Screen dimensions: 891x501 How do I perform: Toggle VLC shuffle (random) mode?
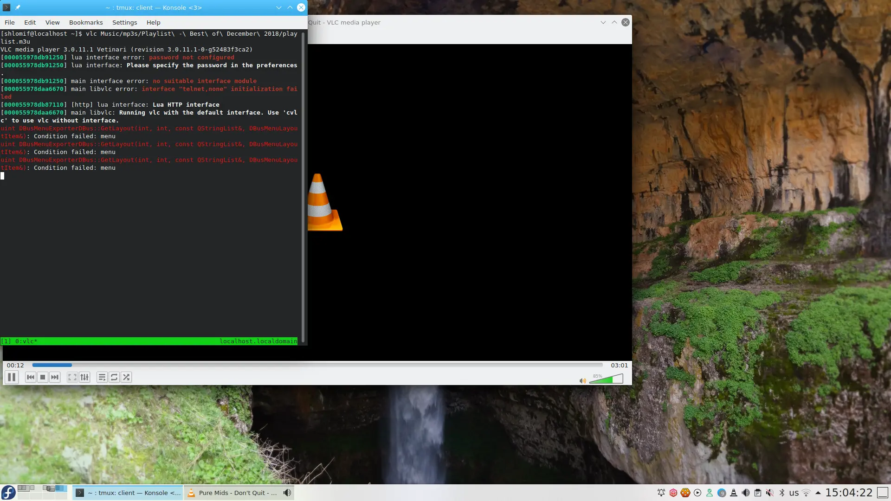click(126, 377)
